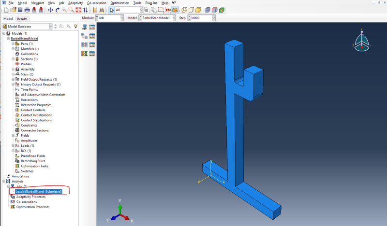Image resolution: width=387 pixels, height=226 pixels.
Task: Open the Optimization menu
Action: pos(119,3)
